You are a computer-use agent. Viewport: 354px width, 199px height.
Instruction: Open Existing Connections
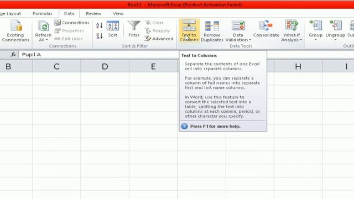(x=15, y=31)
